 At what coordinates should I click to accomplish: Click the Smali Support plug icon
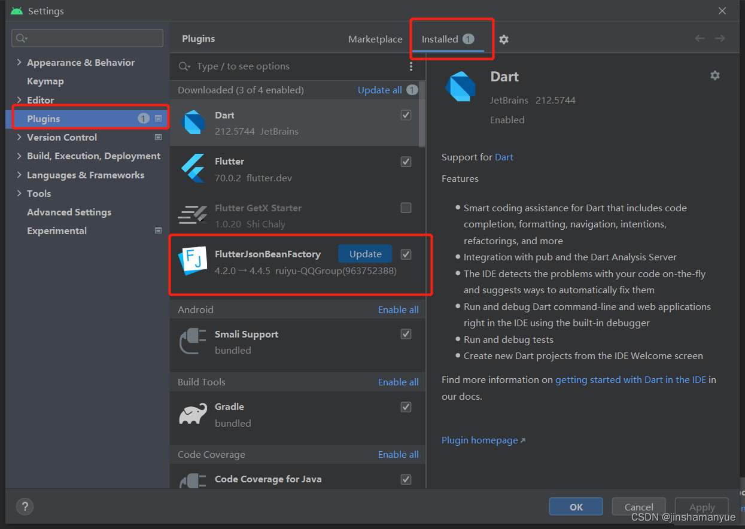pos(193,342)
